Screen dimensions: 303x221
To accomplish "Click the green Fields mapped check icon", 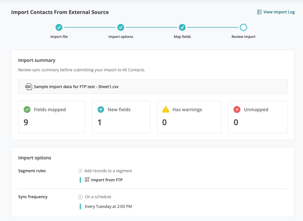I will click(x=27, y=110).
